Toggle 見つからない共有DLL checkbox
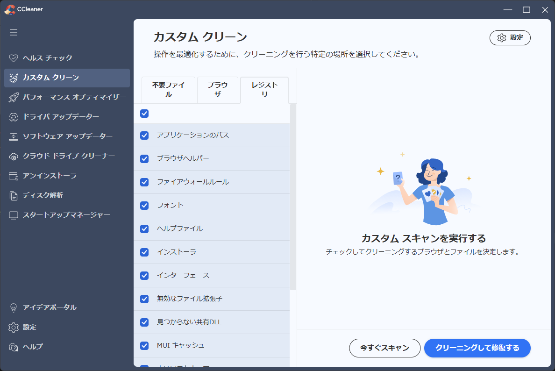 coord(144,322)
